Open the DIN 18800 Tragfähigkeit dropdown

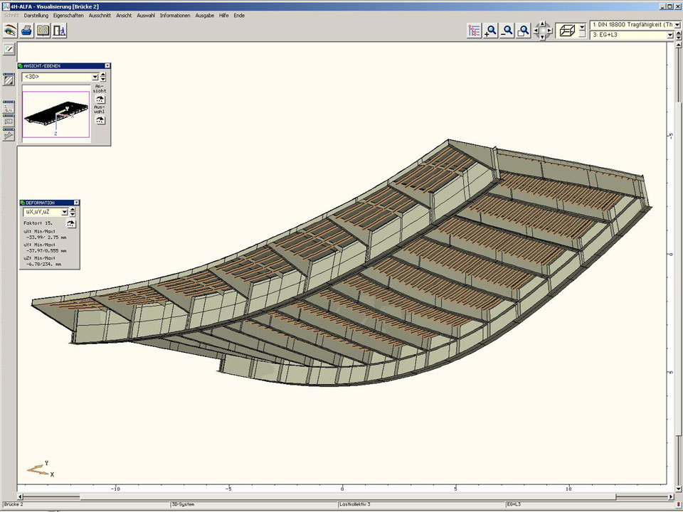pos(677,25)
